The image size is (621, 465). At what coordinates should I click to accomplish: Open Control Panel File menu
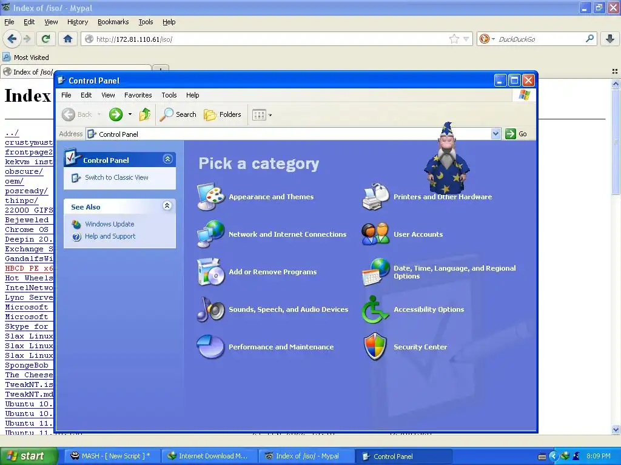coord(66,95)
